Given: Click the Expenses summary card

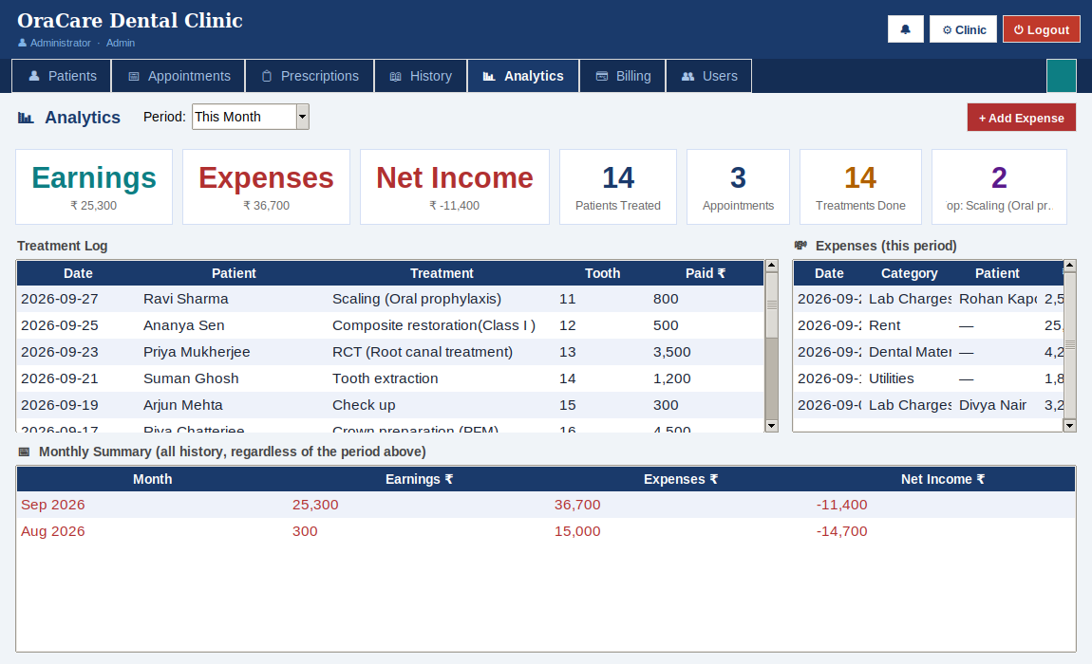Looking at the screenshot, I should point(266,187).
